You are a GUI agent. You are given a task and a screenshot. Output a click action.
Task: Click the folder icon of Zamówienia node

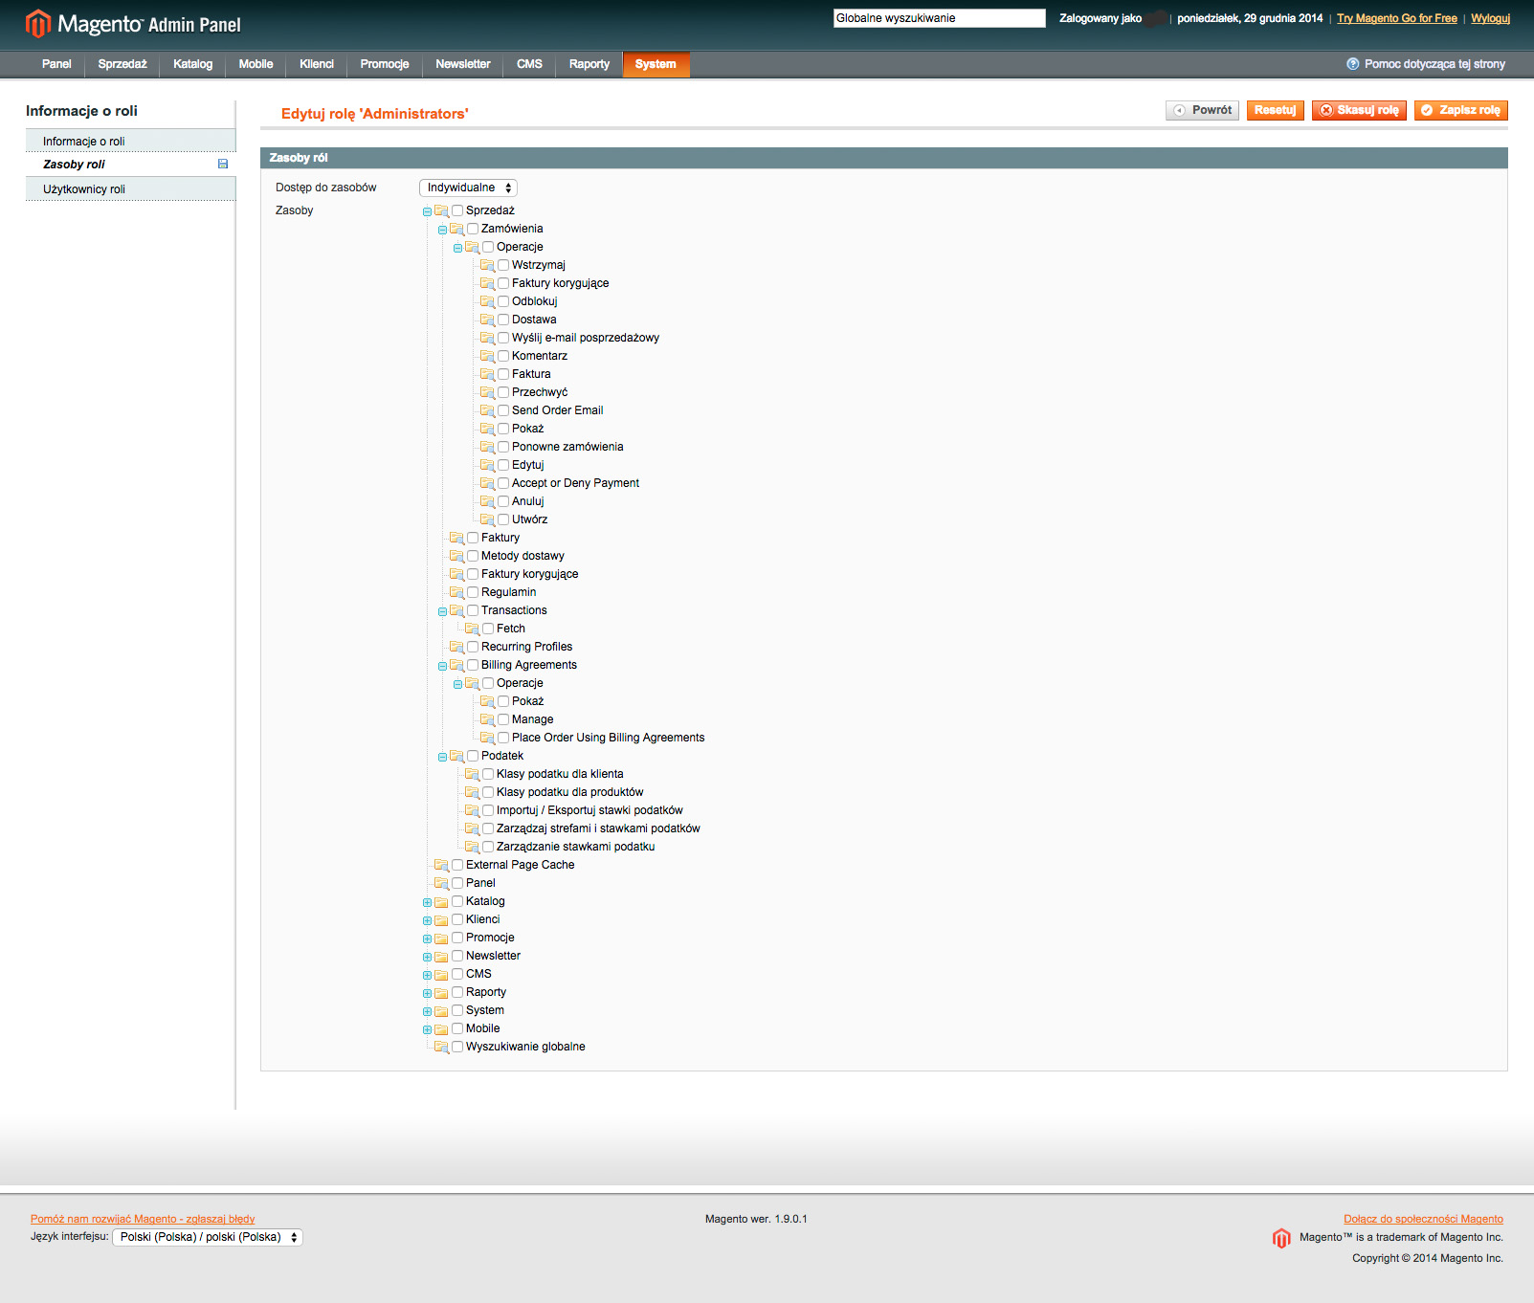point(456,229)
